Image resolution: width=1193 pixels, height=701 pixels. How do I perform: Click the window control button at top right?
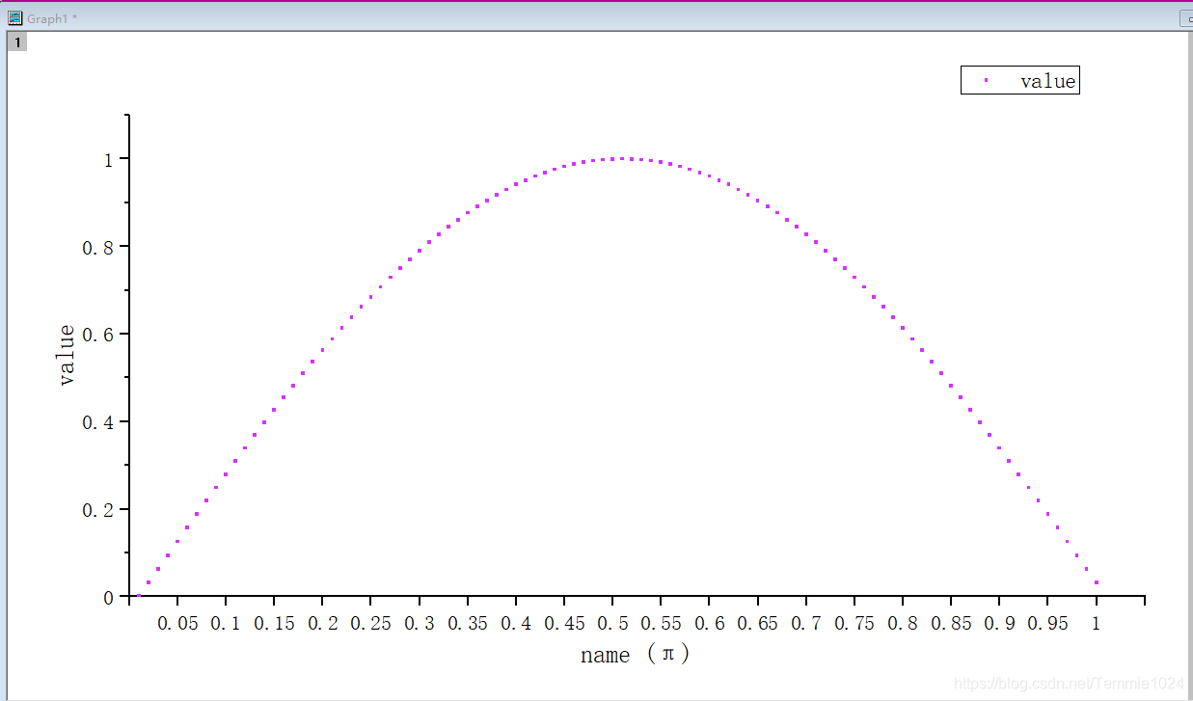pos(1186,18)
